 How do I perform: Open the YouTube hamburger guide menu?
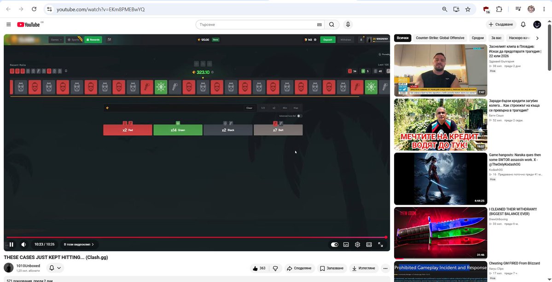[x=8, y=24]
